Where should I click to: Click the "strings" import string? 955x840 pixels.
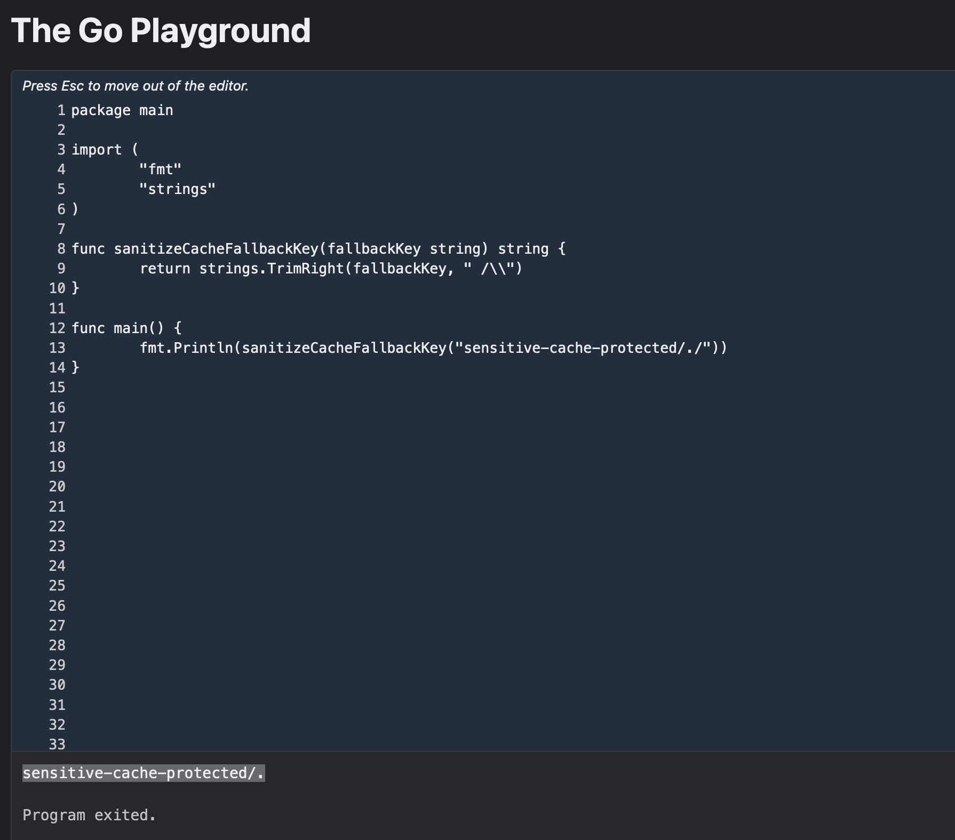coord(177,189)
